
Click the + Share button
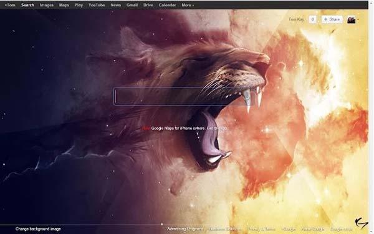pyautogui.click(x=332, y=19)
